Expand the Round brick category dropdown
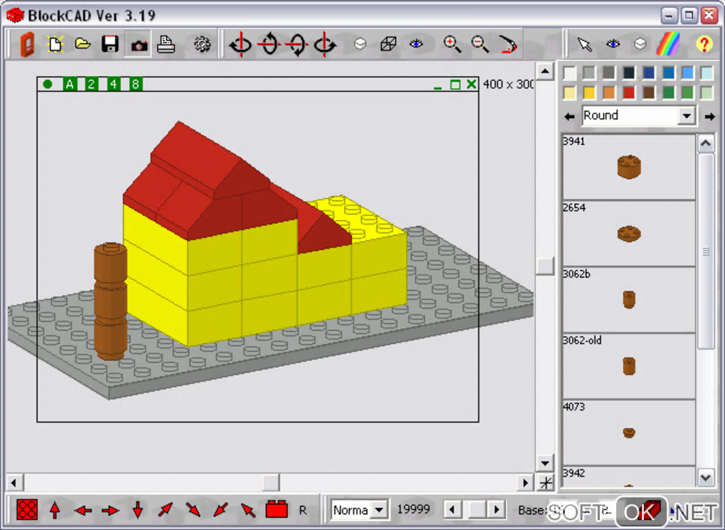 tap(686, 116)
